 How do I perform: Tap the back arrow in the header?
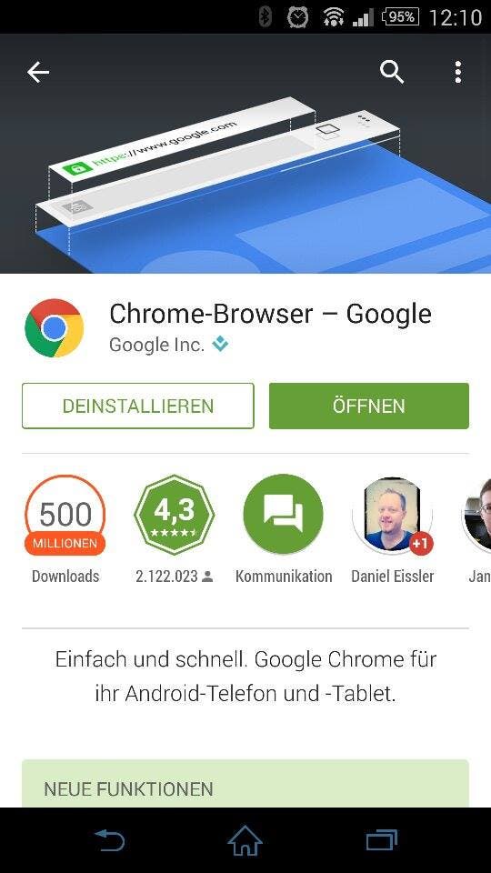pos(38,73)
